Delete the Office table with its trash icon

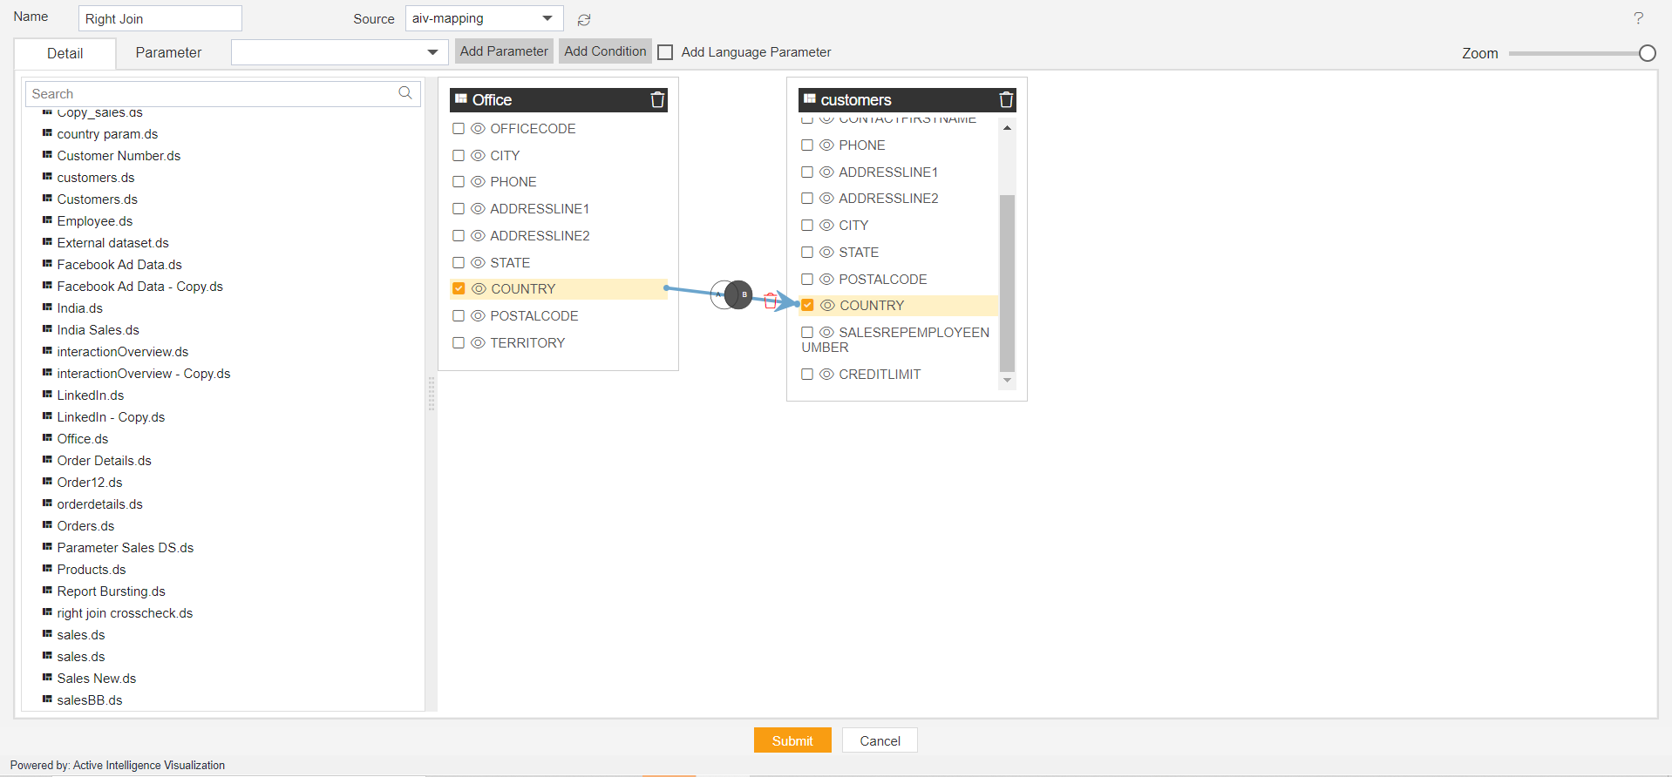point(657,99)
